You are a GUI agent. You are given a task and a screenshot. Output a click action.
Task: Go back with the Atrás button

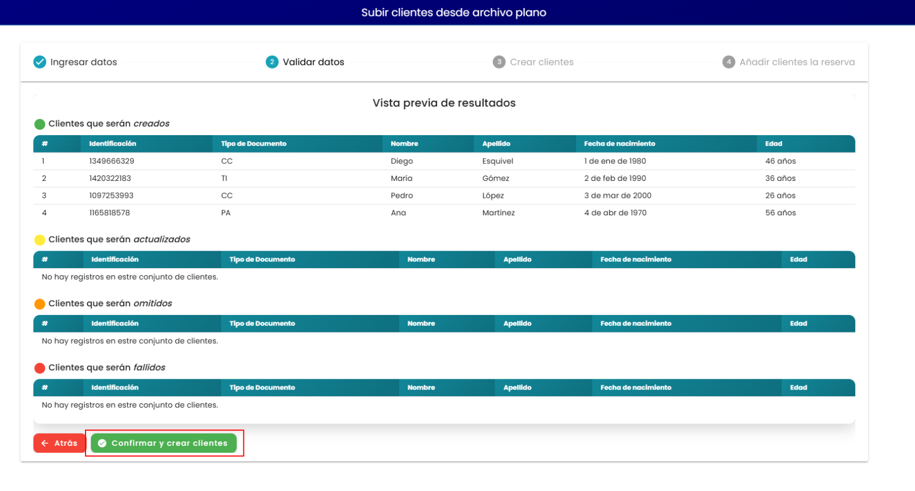pyautogui.click(x=59, y=444)
